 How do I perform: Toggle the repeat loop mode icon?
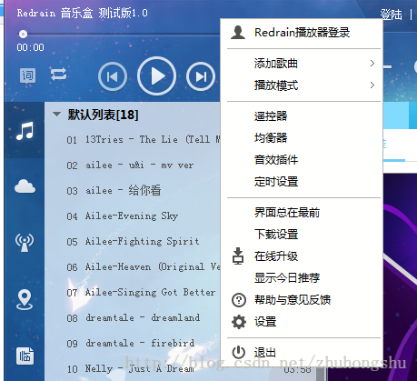pos(58,75)
